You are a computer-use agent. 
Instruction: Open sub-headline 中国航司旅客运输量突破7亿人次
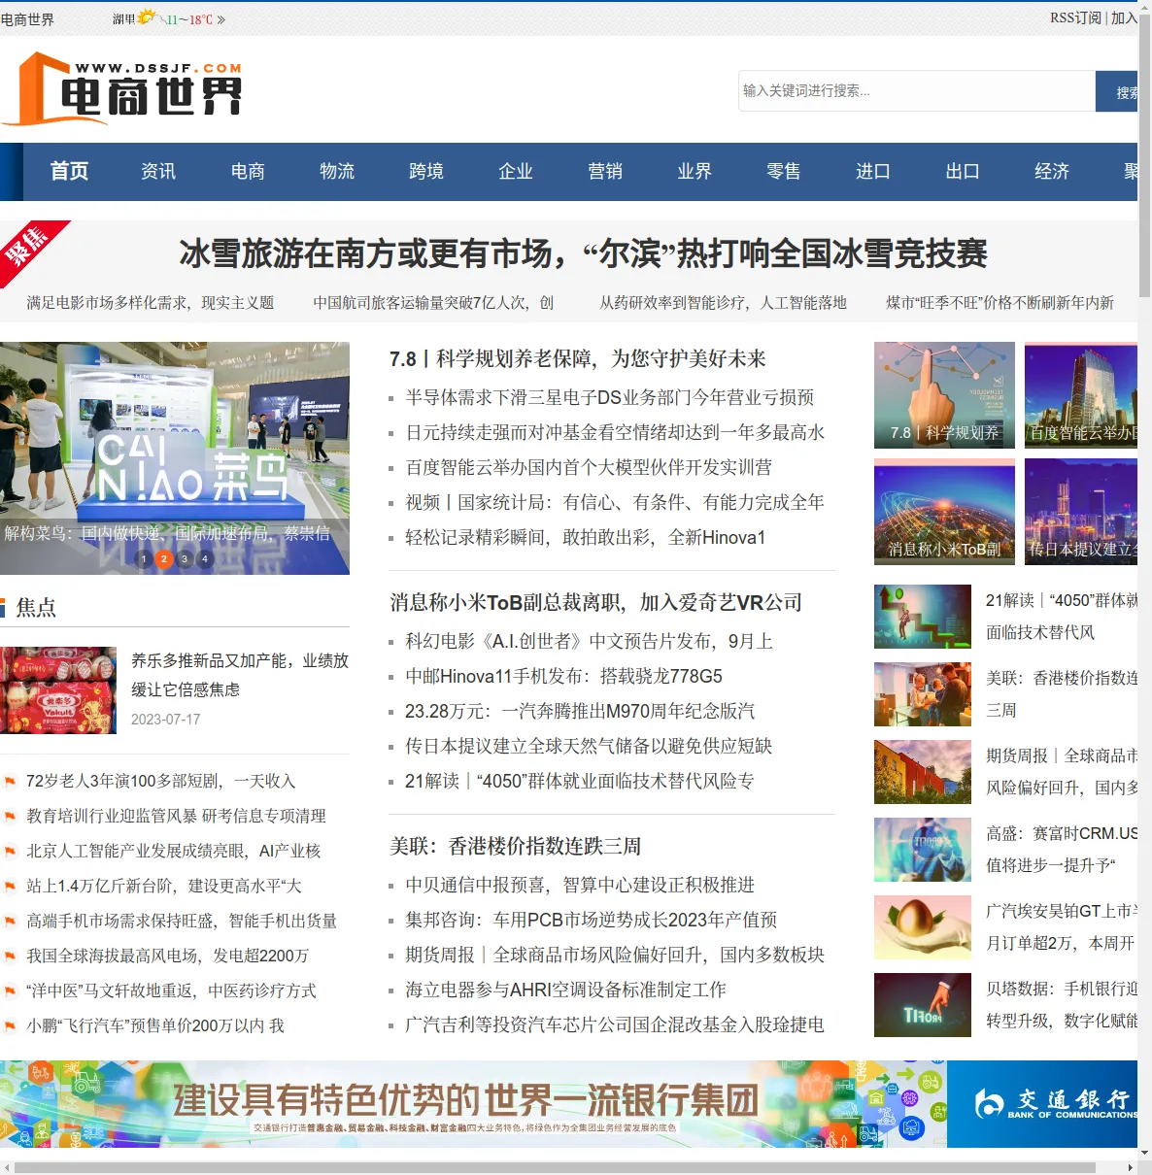tap(433, 303)
